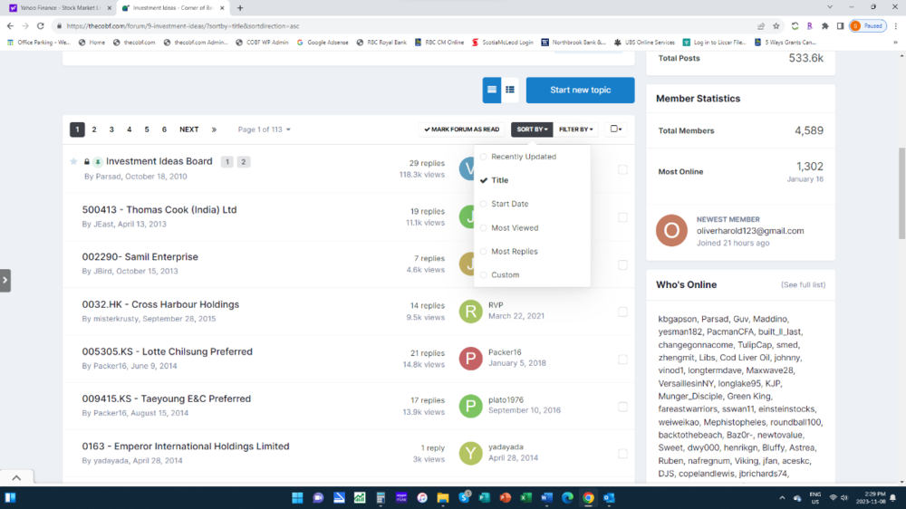Open the left sidebar arrow tab
The image size is (906, 509).
click(5, 280)
